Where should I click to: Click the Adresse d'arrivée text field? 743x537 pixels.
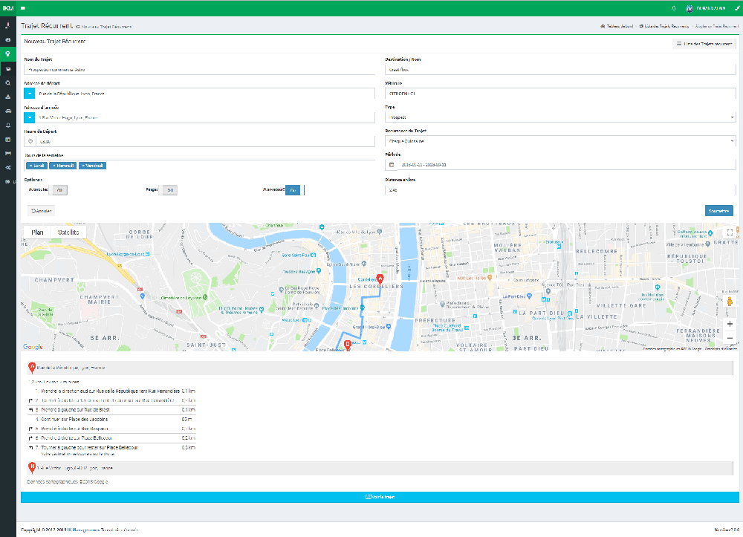pos(205,117)
